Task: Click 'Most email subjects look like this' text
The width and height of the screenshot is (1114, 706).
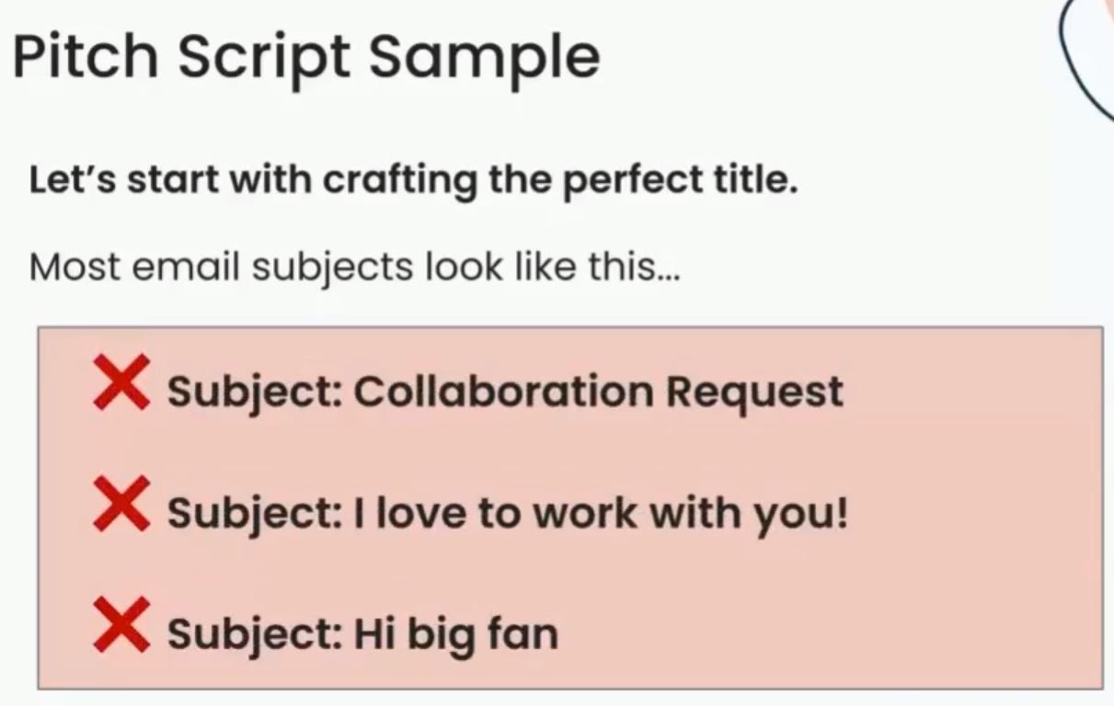Action: coord(354,267)
